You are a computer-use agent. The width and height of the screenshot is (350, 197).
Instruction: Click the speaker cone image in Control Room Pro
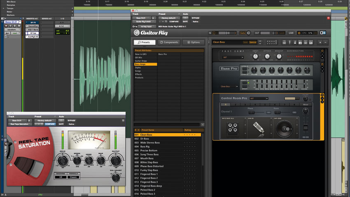pos(285,129)
